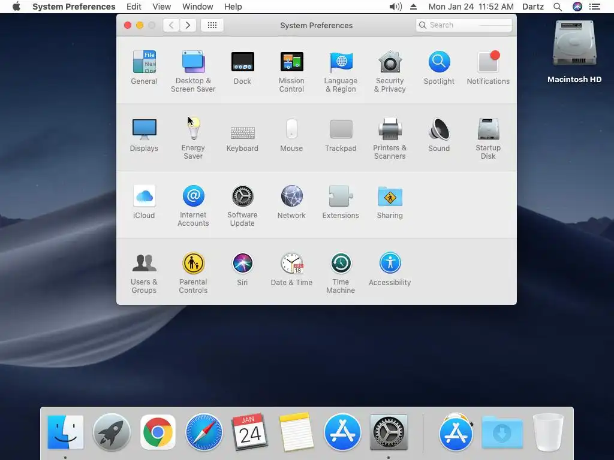
Task: Open the Trash in the Dock
Action: point(548,432)
